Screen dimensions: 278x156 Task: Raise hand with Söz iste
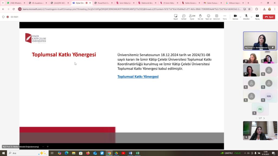click(x=200, y=17)
